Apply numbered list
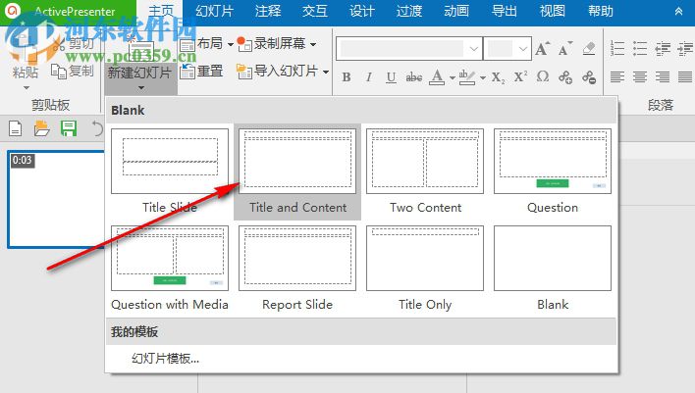Viewport: 695px width, 393px height. pos(617,49)
